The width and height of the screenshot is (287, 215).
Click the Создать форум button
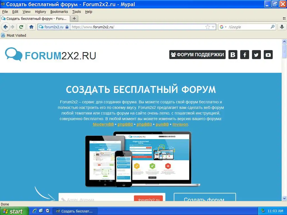[x=205, y=197]
